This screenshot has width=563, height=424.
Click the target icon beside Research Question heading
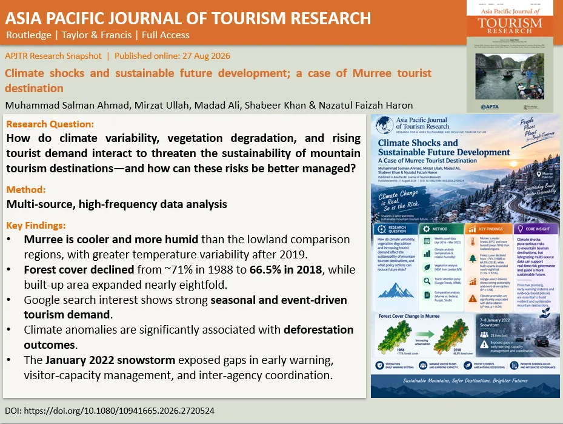click(381, 229)
